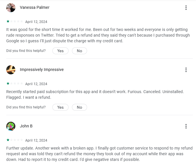Click the review text starting 'Further update'
196x164 pixels.
99,154
